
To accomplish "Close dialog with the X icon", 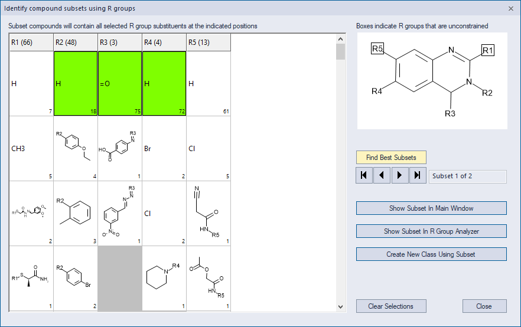I will pyautogui.click(x=511, y=9).
